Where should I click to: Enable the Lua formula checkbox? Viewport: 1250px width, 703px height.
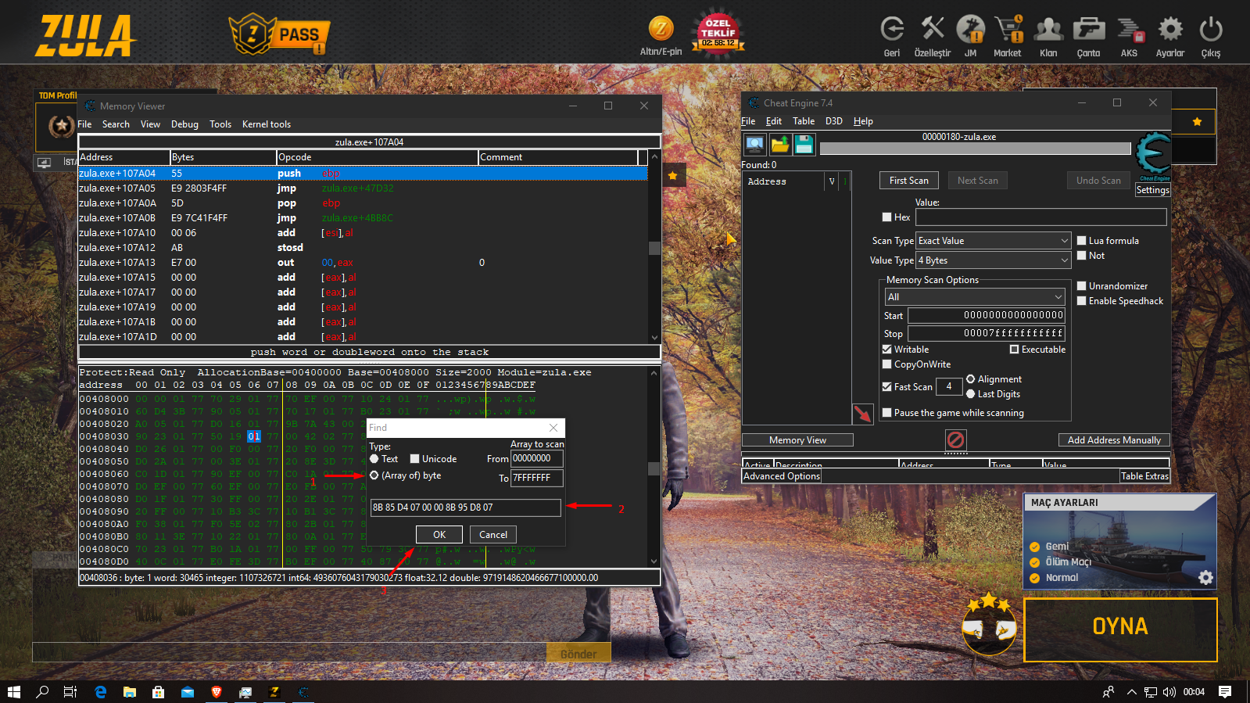point(1082,241)
